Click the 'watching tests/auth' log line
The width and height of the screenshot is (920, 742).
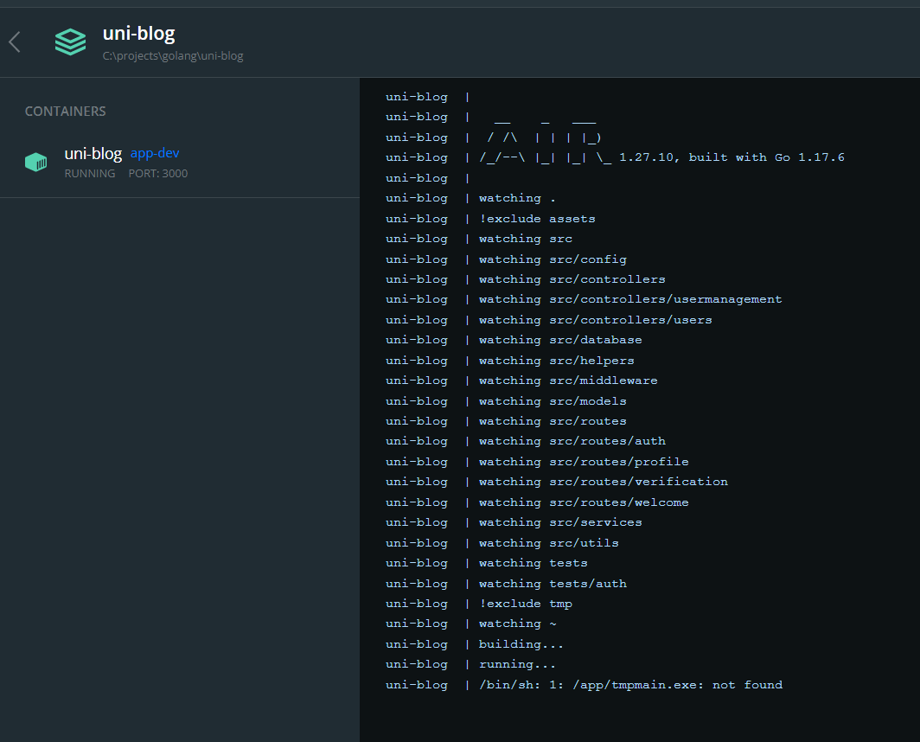tap(553, 584)
